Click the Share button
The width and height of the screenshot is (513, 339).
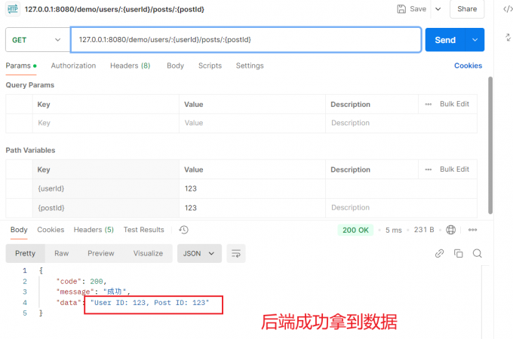467,9
